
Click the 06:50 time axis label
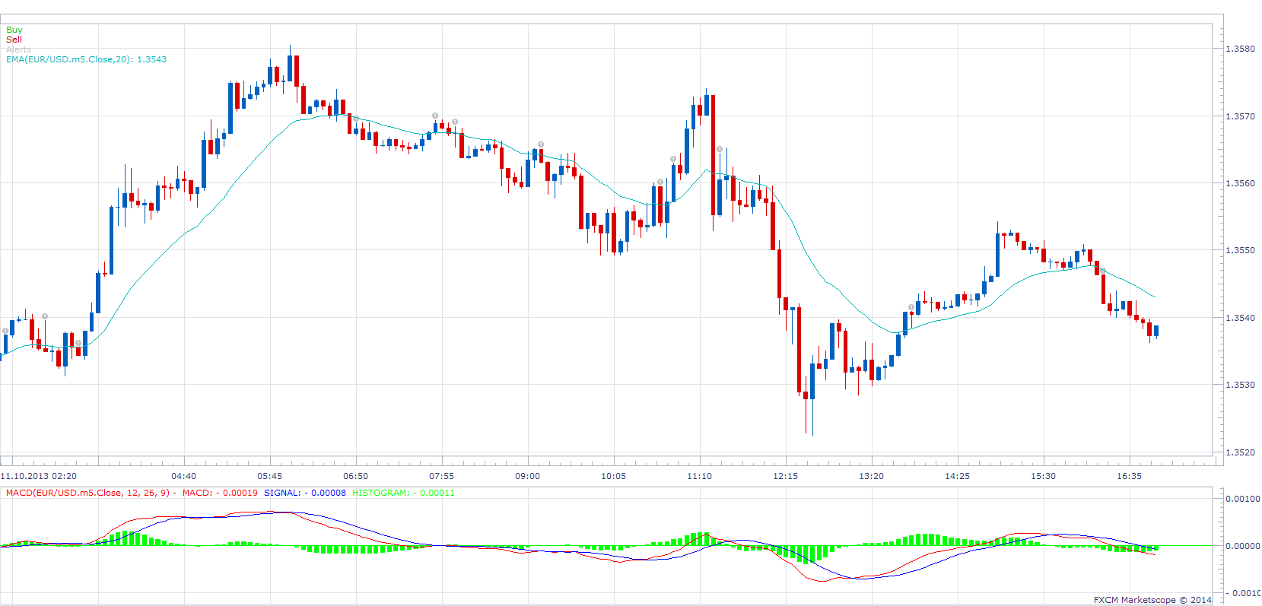355,476
